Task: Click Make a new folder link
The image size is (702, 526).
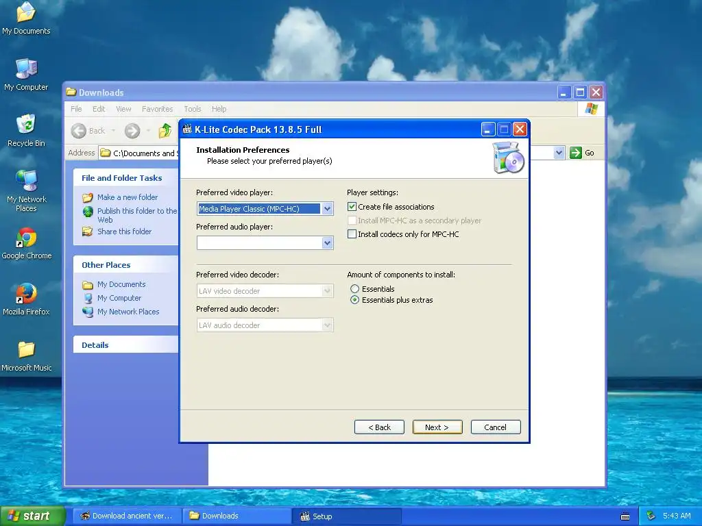Action: 128,197
